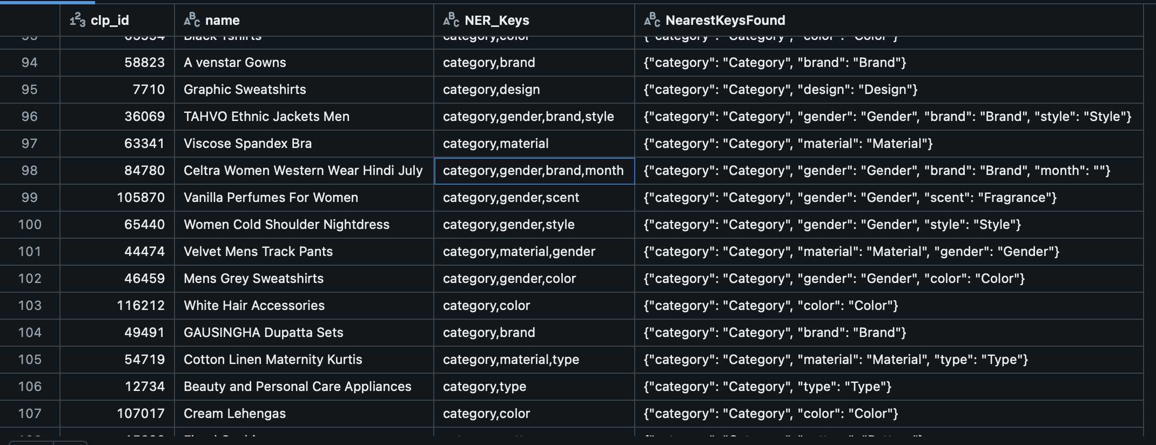Select the NearestKeysFound column header
This screenshot has height=445, width=1156.
tap(725, 21)
